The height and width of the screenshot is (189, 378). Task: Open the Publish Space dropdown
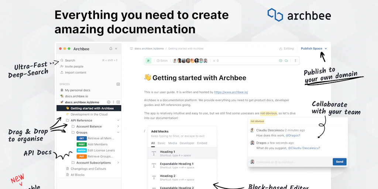pyautogui.click(x=314, y=48)
